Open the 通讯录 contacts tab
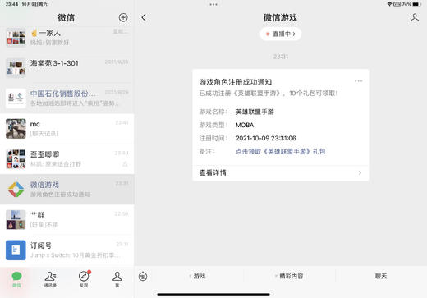 coord(50,279)
